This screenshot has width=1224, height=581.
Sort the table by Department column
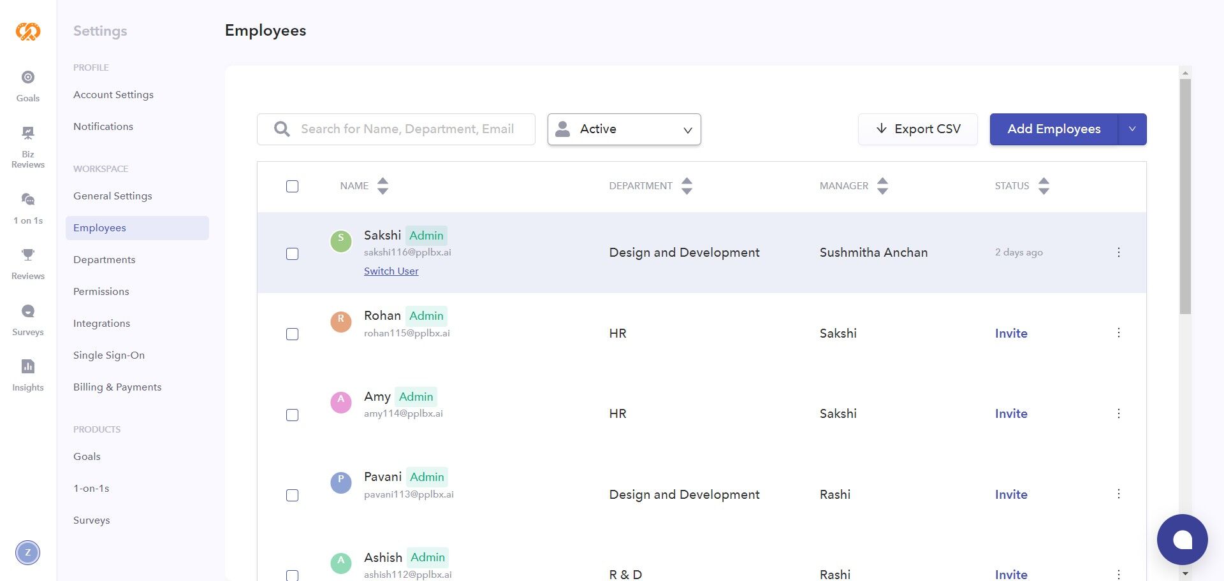coord(686,186)
